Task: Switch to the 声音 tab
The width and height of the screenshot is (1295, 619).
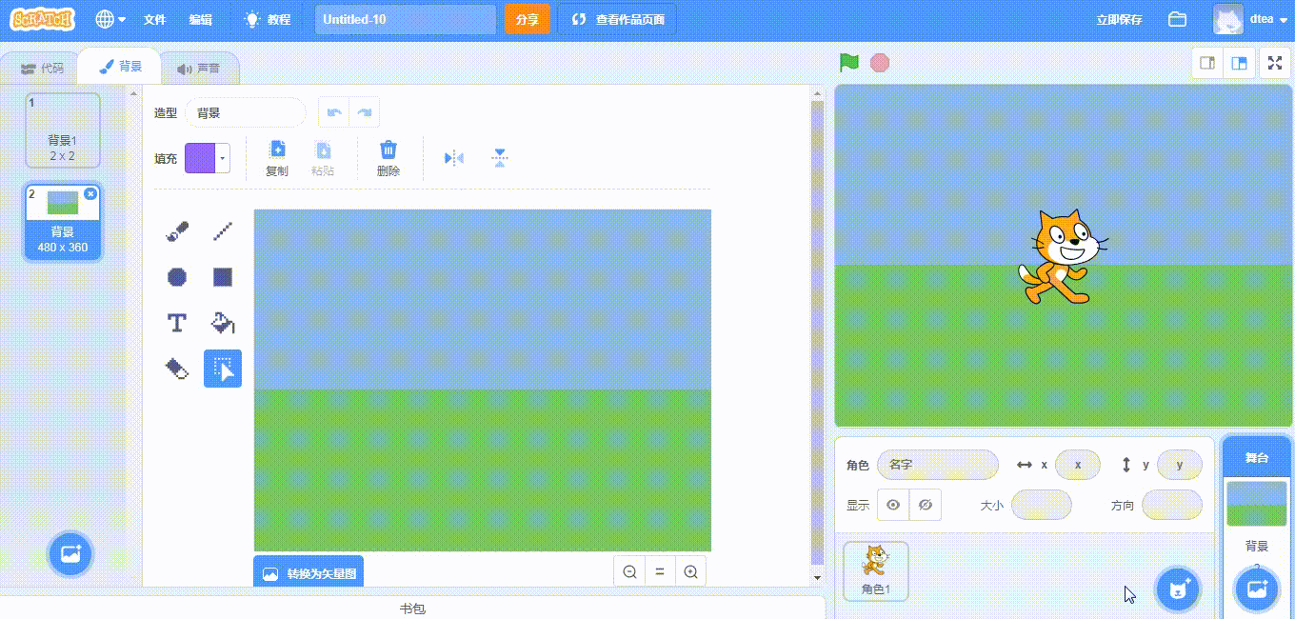Action: point(199,69)
